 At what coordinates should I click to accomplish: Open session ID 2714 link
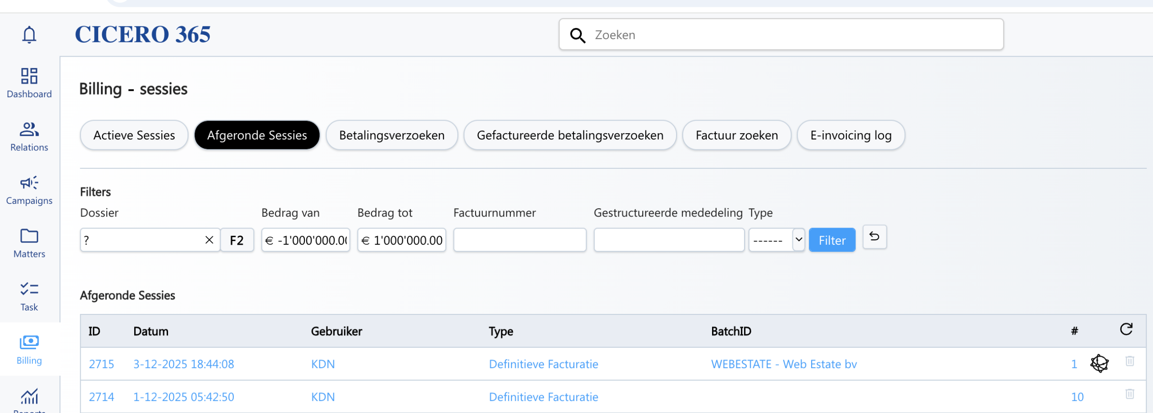(101, 397)
